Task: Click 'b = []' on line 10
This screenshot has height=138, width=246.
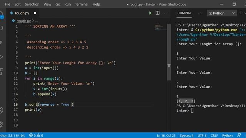Action: 31,73
